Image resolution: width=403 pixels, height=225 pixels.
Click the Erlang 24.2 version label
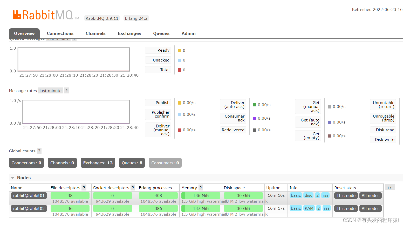[x=136, y=18]
